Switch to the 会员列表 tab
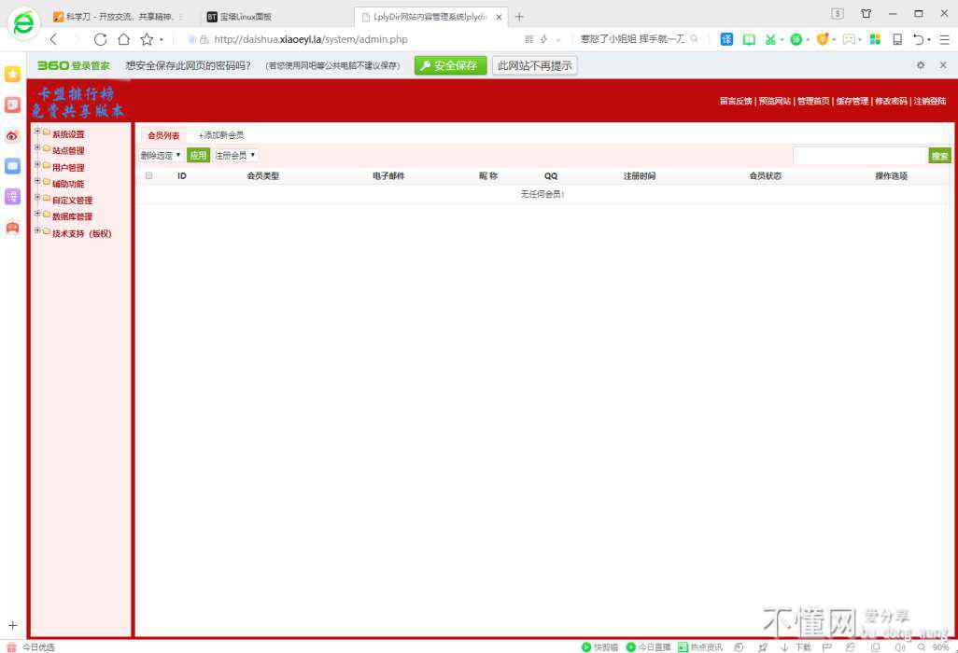 pyautogui.click(x=163, y=135)
